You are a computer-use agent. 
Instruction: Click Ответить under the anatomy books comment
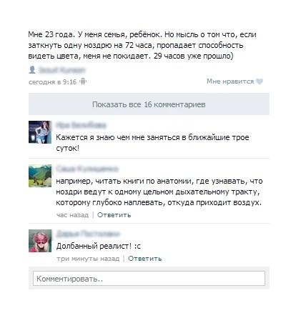114,215
